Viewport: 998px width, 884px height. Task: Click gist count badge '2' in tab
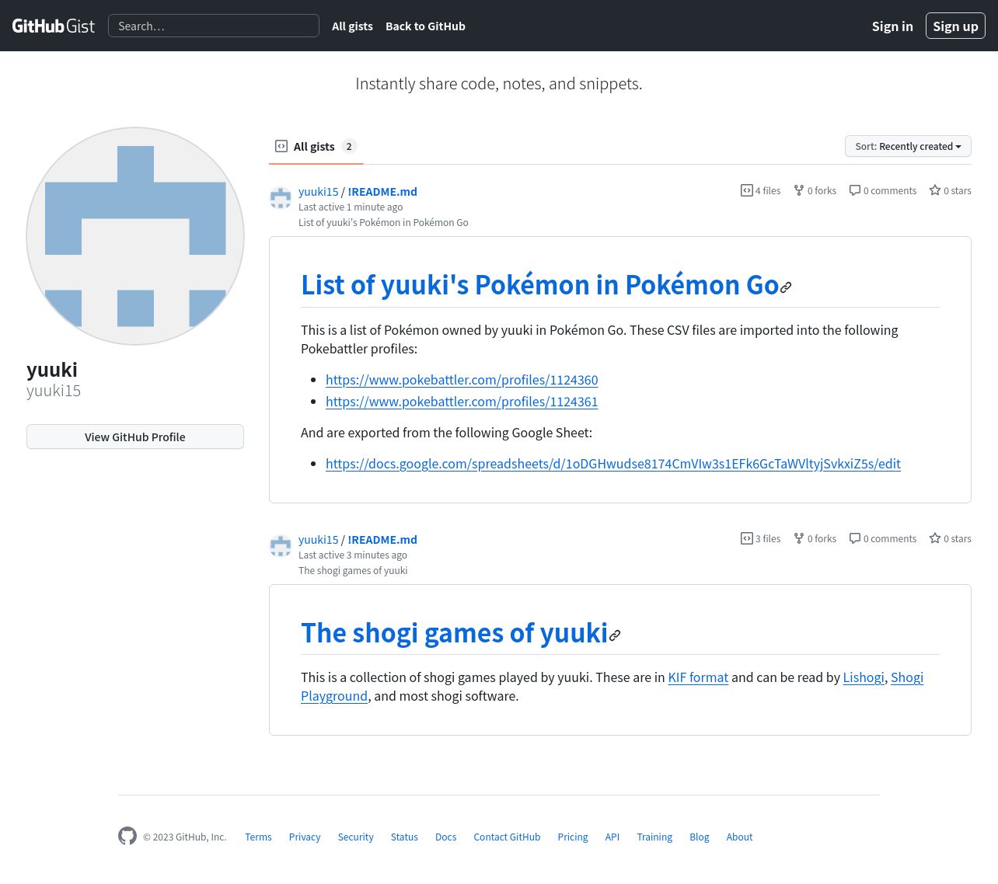349,146
